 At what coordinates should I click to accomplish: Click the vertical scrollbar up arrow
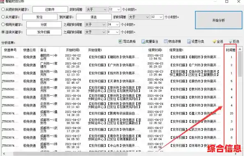click(x=240, y=49)
